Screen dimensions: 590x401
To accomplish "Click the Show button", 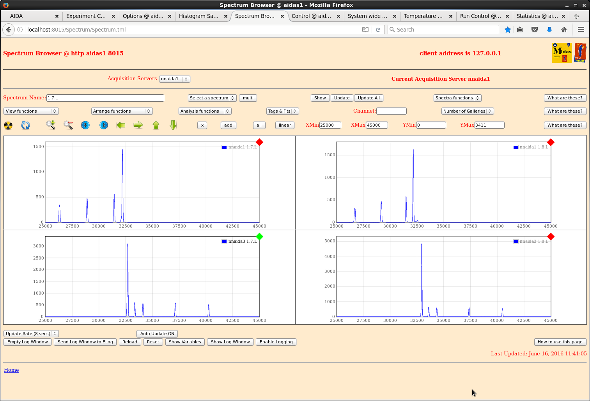I will (x=320, y=98).
